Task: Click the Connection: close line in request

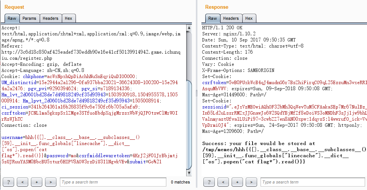Action: tap(24, 125)
